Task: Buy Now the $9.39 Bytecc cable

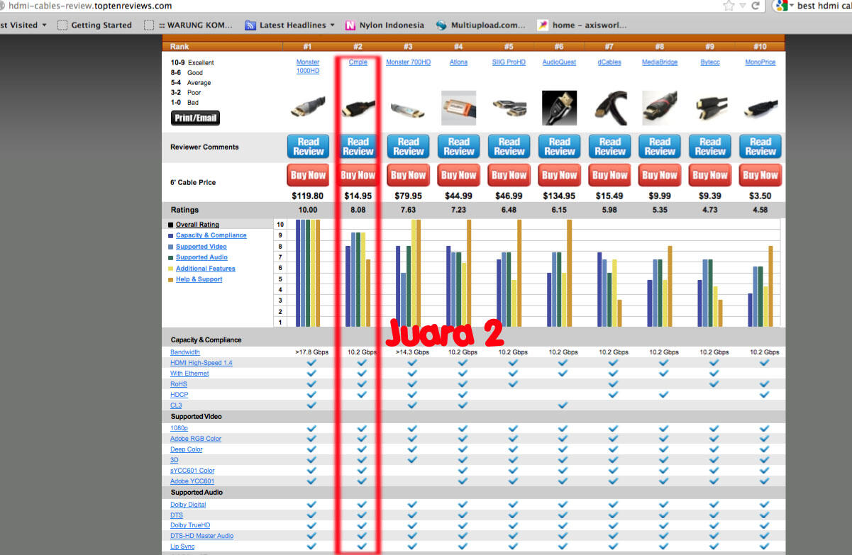Action: [x=710, y=175]
